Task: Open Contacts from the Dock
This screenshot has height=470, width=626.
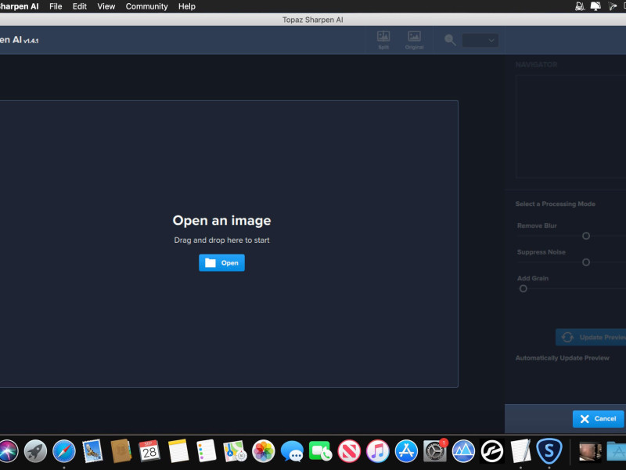Action: tap(121, 451)
